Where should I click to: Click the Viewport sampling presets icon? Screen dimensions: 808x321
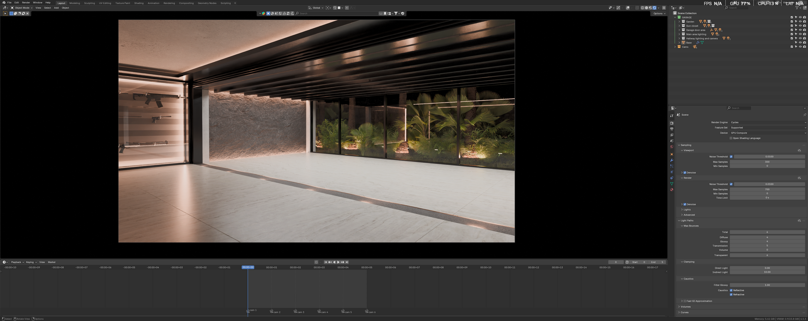[x=799, y=151]
